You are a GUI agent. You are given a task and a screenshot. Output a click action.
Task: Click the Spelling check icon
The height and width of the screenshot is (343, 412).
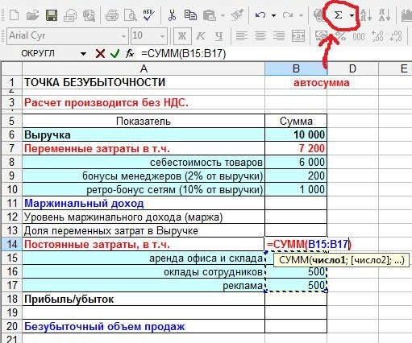148,15
